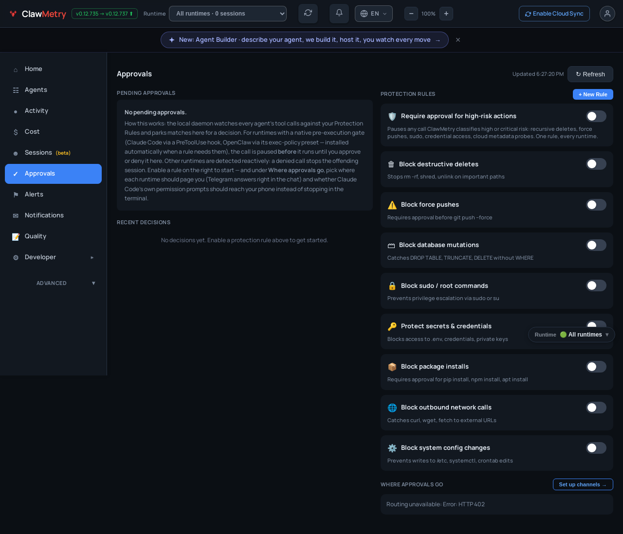
Task: Click the warning icon on Block force pushes
Action: click(x=392, y=205)
